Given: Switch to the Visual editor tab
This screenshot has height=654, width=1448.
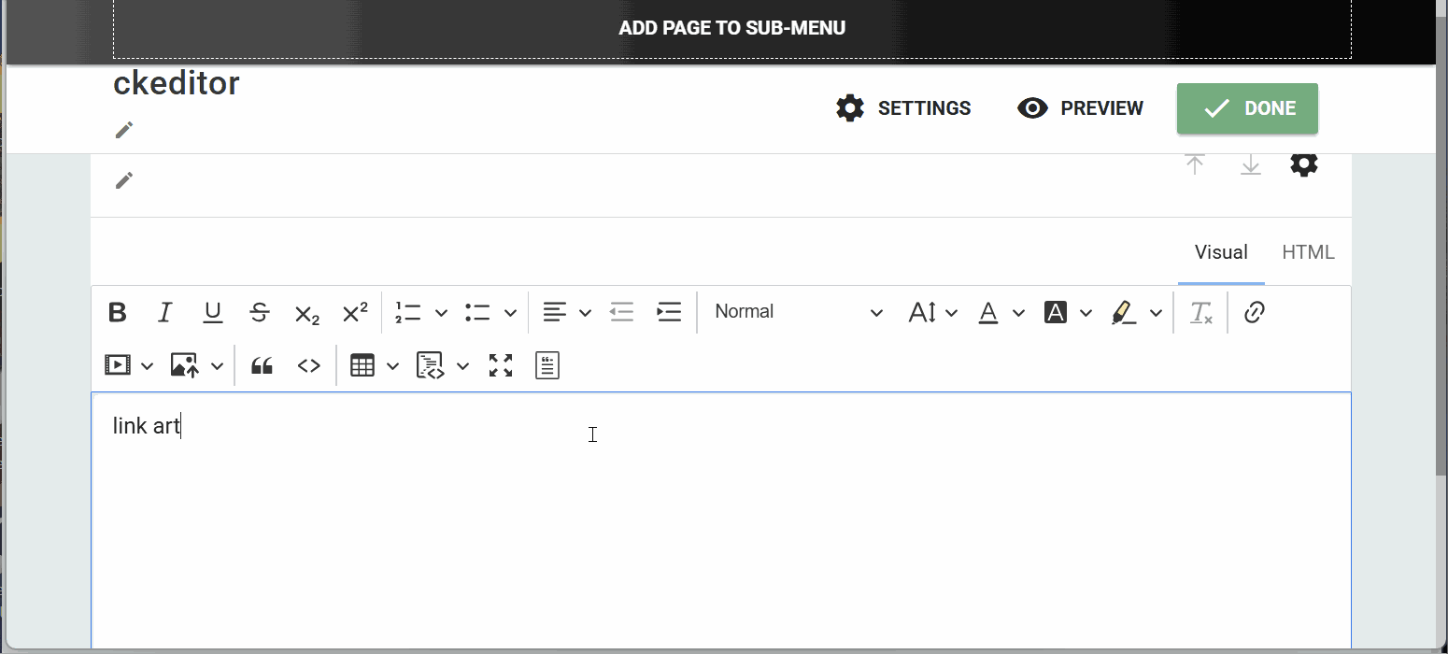Looking at the screenshot, I should [x=1221, y=252].
